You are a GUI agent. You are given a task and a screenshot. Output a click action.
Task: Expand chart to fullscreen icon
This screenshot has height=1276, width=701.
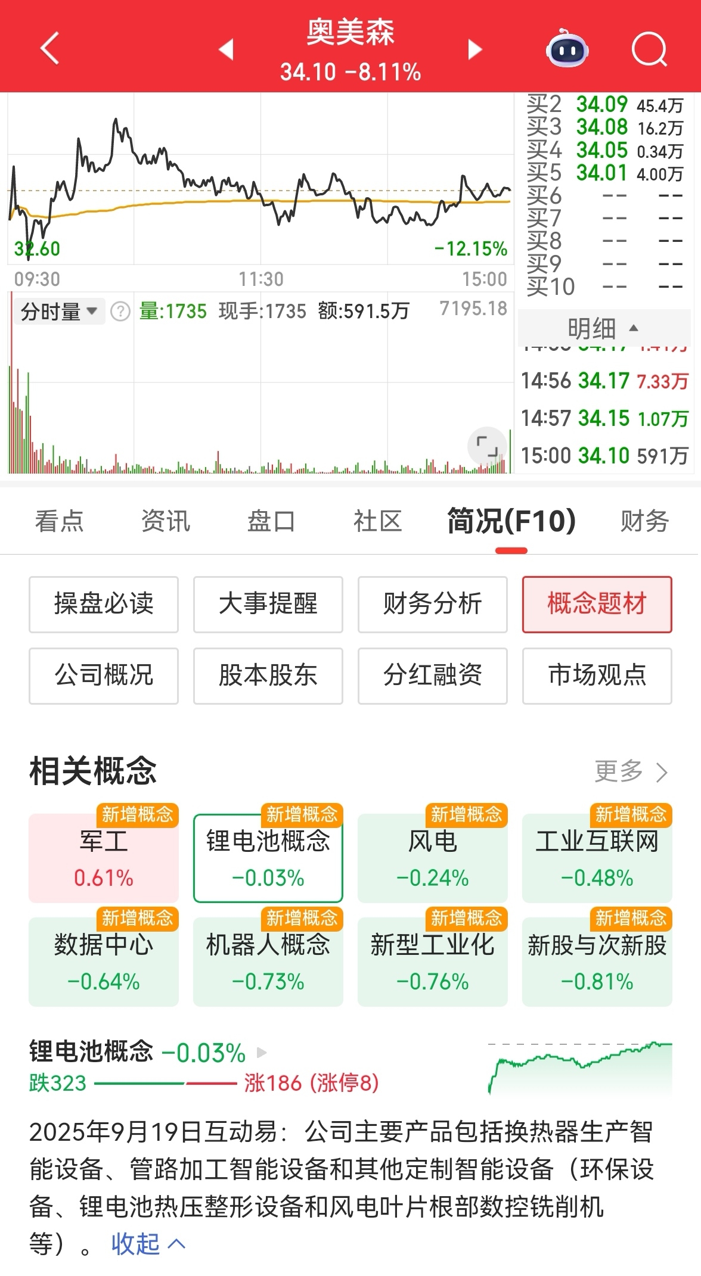coord(487,446)
